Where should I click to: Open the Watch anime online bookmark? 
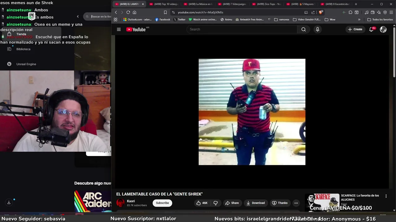coord(203,19)
